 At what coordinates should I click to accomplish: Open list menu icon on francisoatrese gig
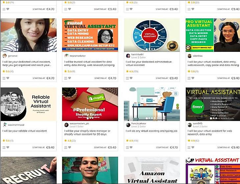pos(127,147)
